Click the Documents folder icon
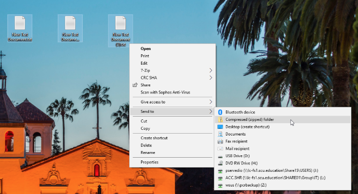 [x=220, y=134]
